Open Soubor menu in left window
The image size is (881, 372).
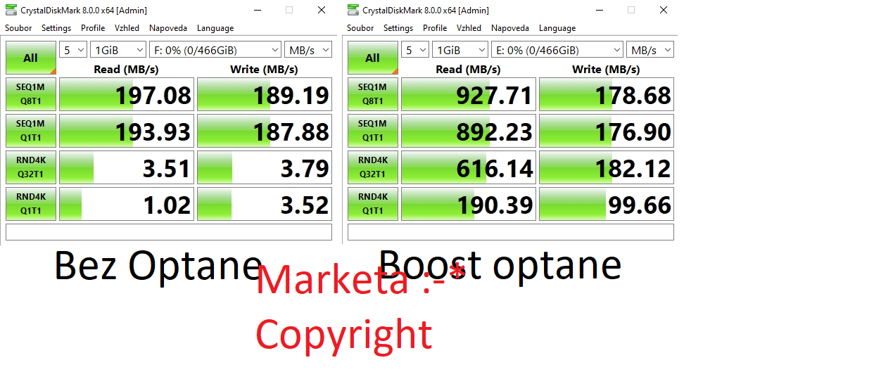[18, 28]
